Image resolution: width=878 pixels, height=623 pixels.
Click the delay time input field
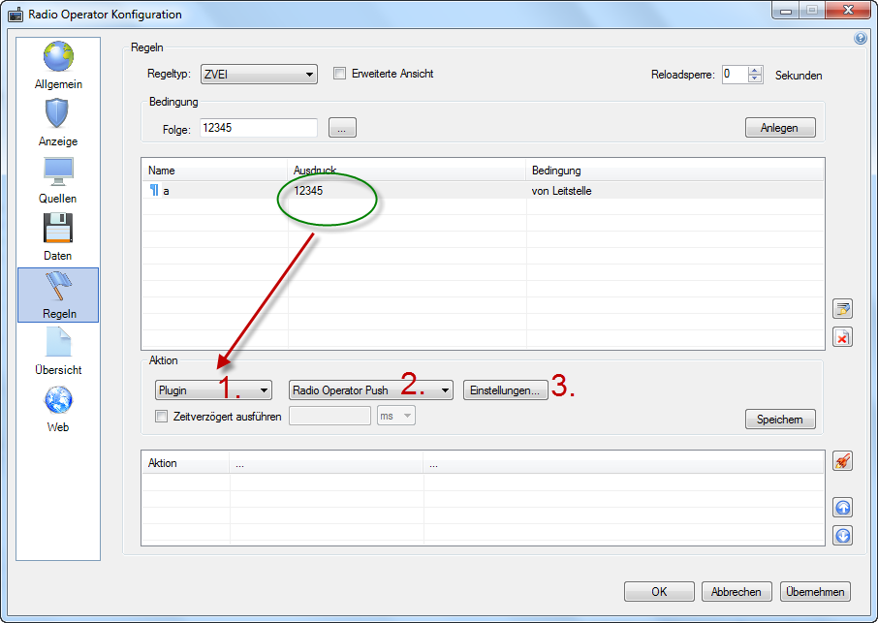[329, 416]
